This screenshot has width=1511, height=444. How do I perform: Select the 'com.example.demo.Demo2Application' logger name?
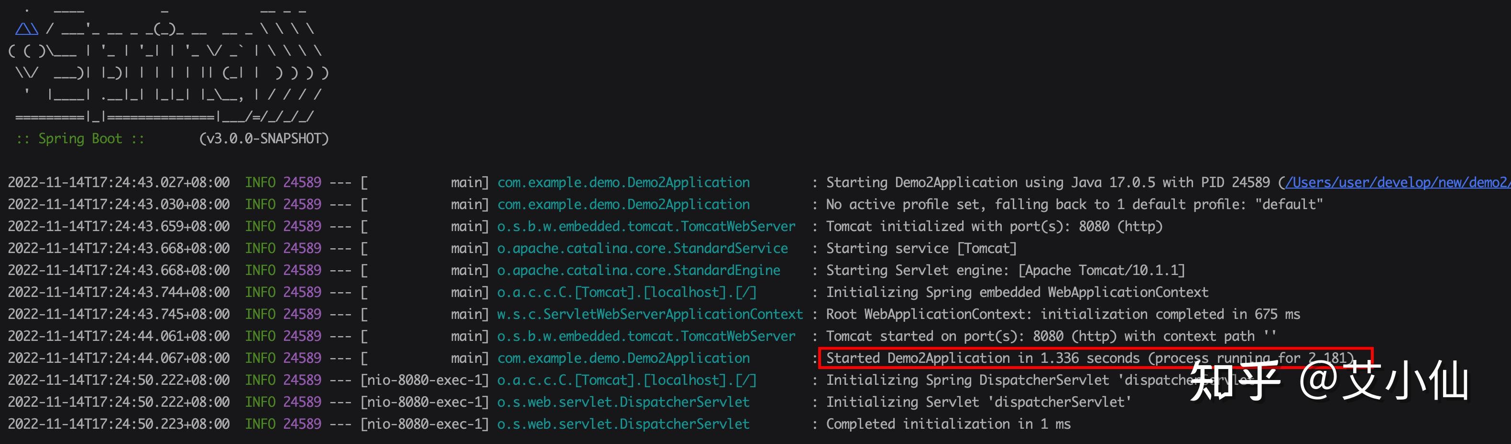tap(624, 182)
